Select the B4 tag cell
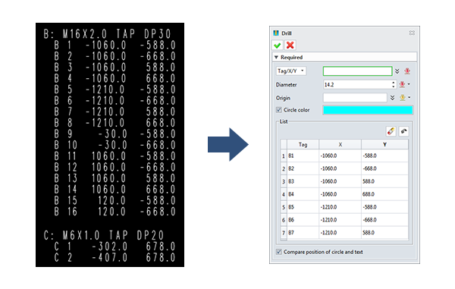Image resolution: width=455 pixels, height=289 pixels. [303, 194]
